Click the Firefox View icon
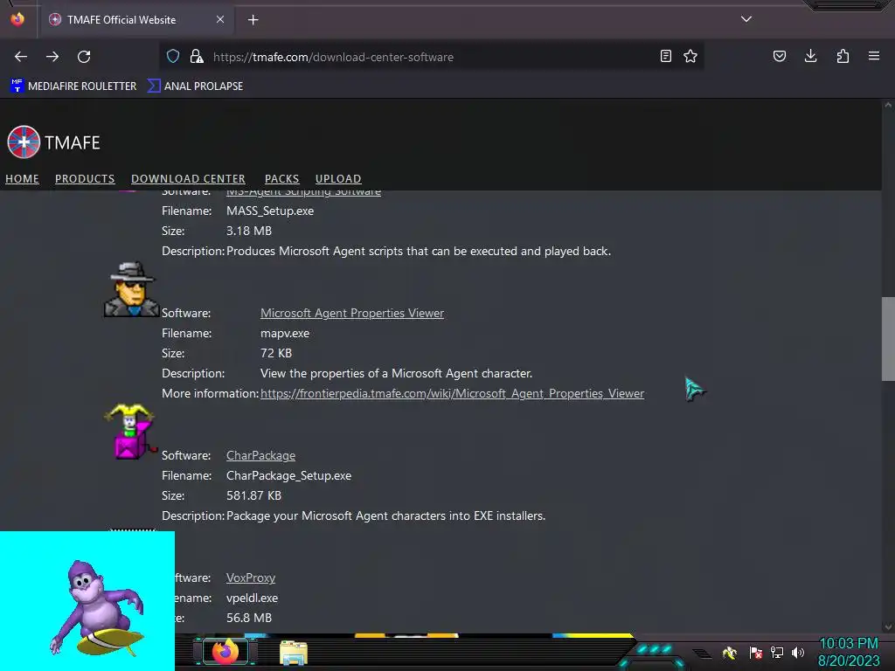The image size is (895, 671). click(x=17, y=19)
